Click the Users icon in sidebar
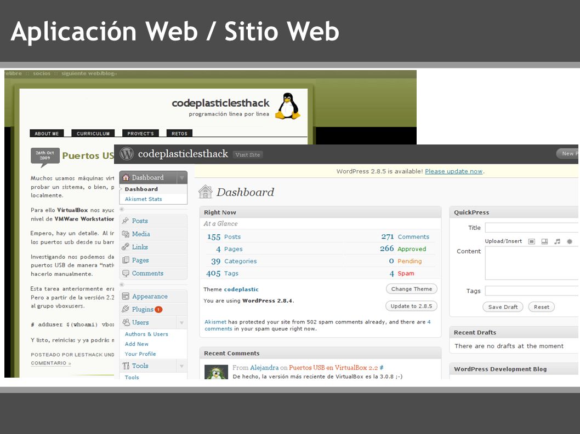Viewport: 580px width, 434px height. pyautogui.click(x=126, y=322)
